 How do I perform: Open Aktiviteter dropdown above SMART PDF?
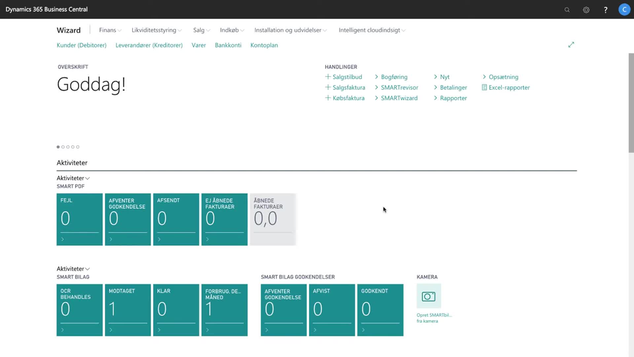(x=73, y=178)
